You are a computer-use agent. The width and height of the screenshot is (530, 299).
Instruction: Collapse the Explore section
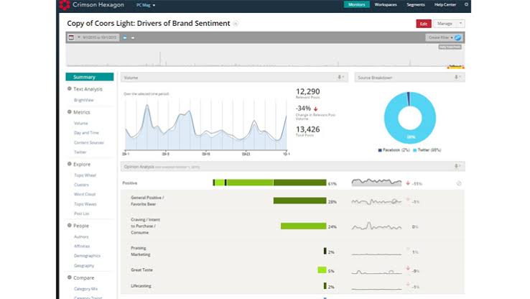coord(69,164)
